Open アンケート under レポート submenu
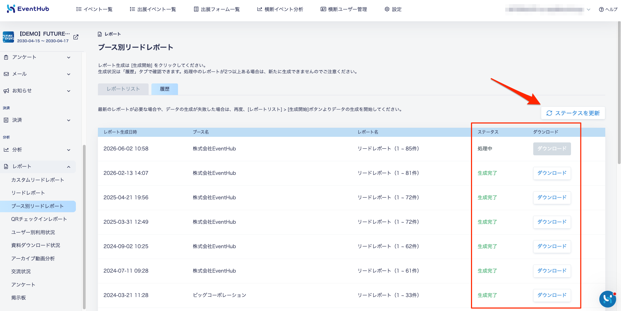Viewport: 621px width, 311px height. 23,285
